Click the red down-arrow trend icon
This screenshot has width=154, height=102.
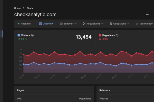(100, 39)
